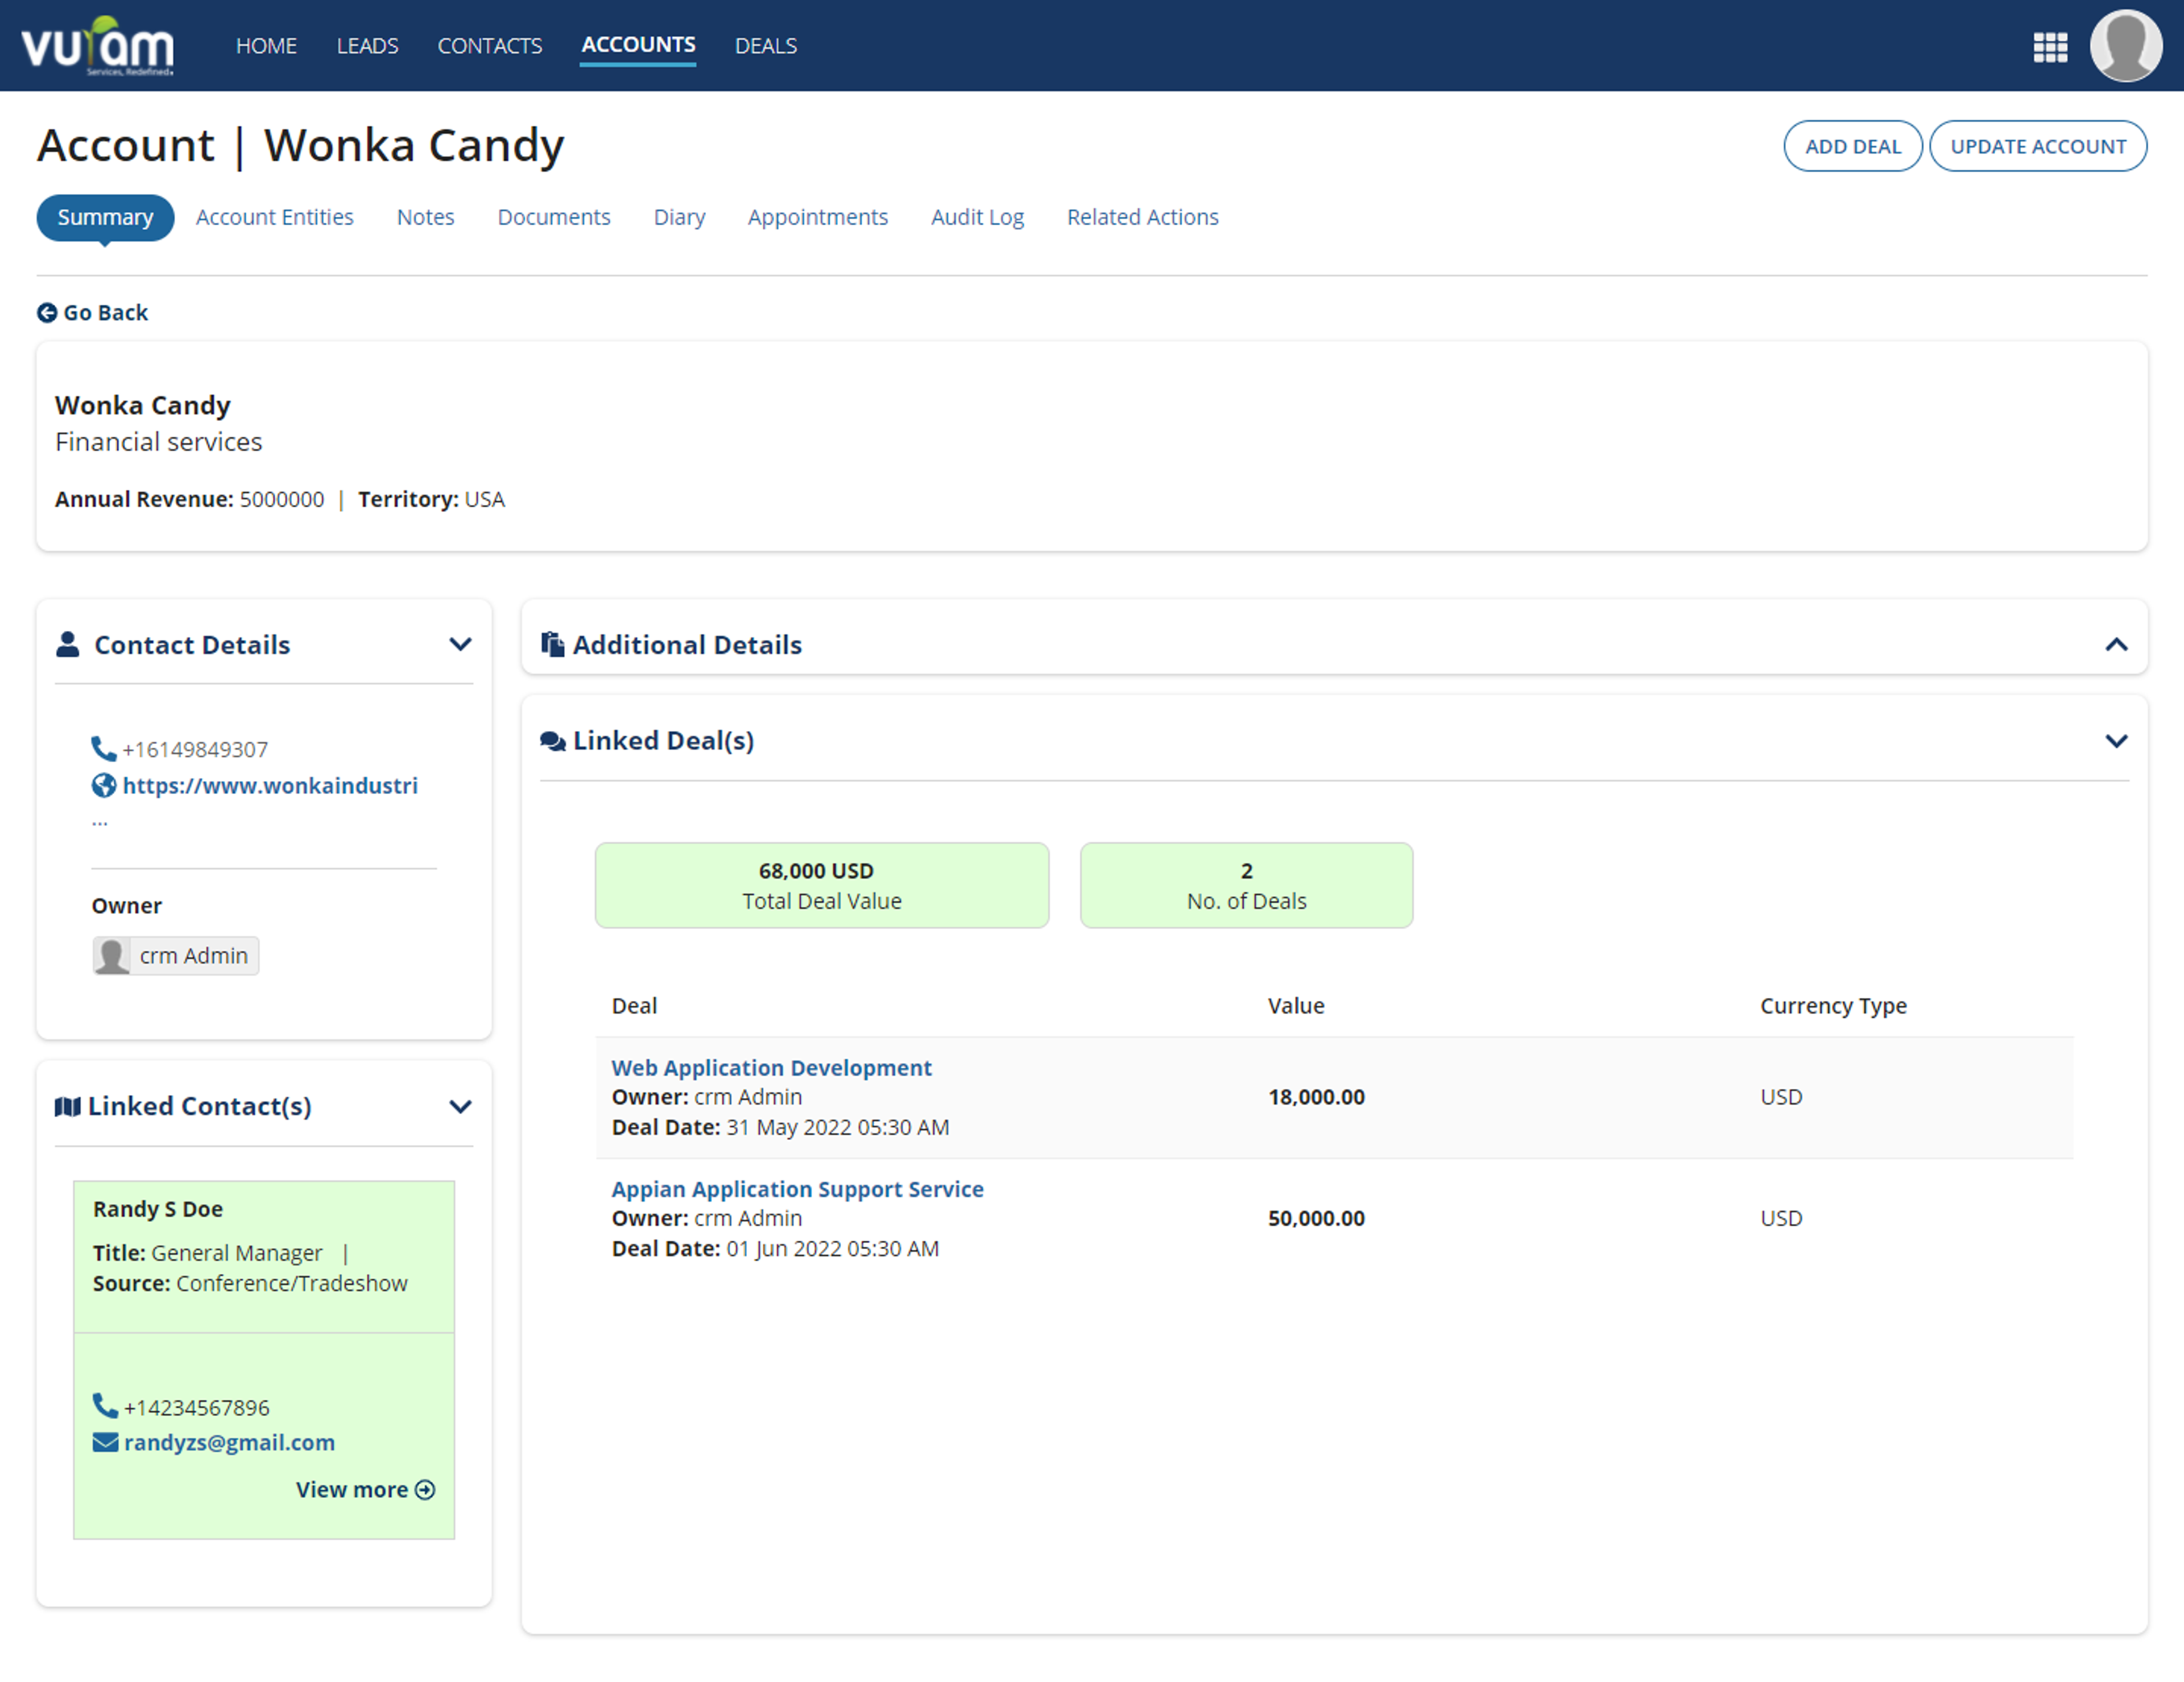Click the UPDATE ACCOUNT button

coord(2038,146)
